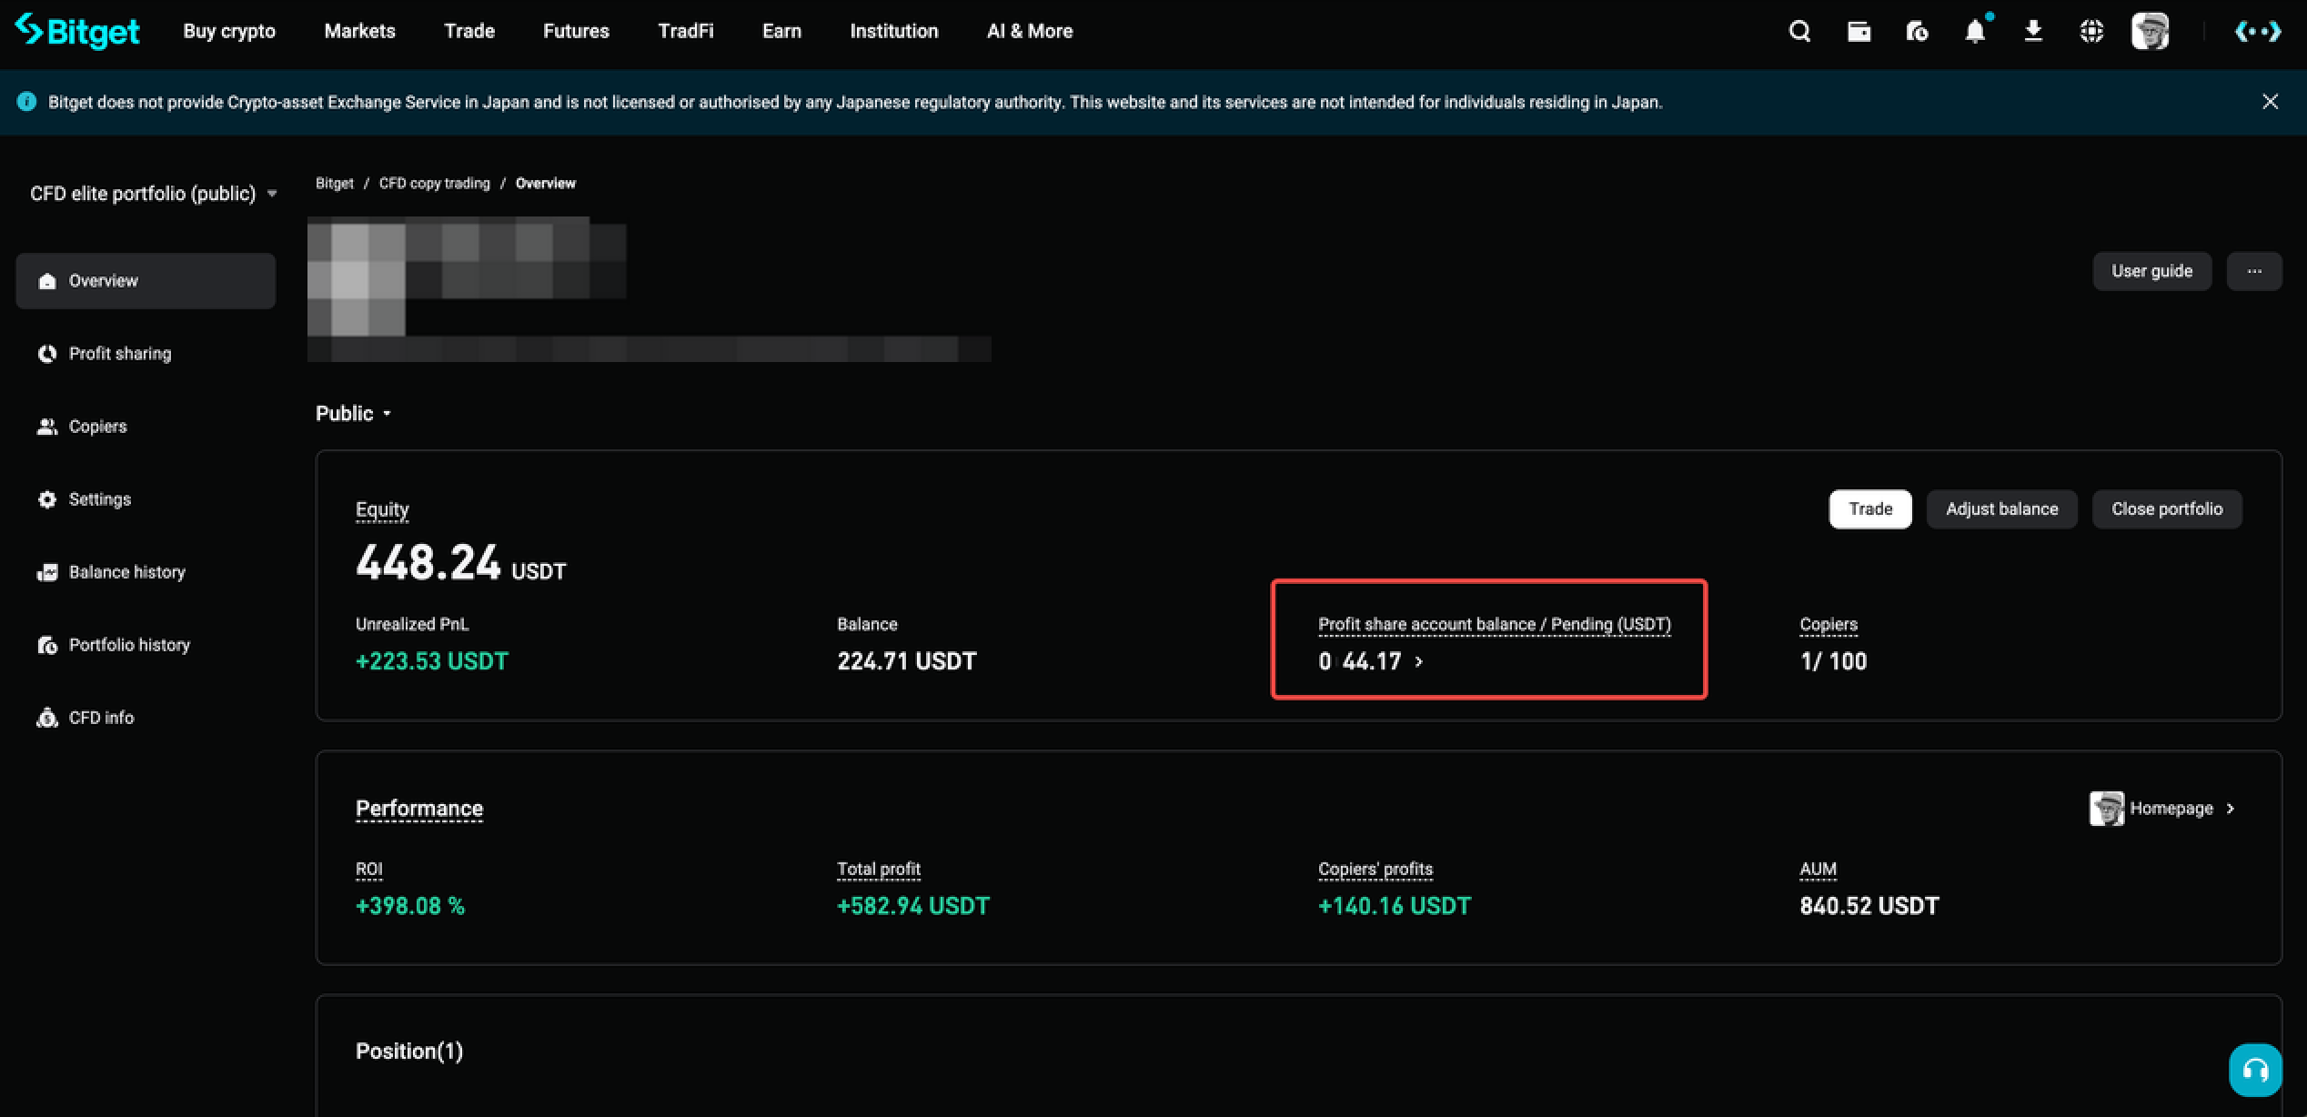The image size is (2307, 1117).
Task: Click the Total profit label
Action: pos(879,870)
